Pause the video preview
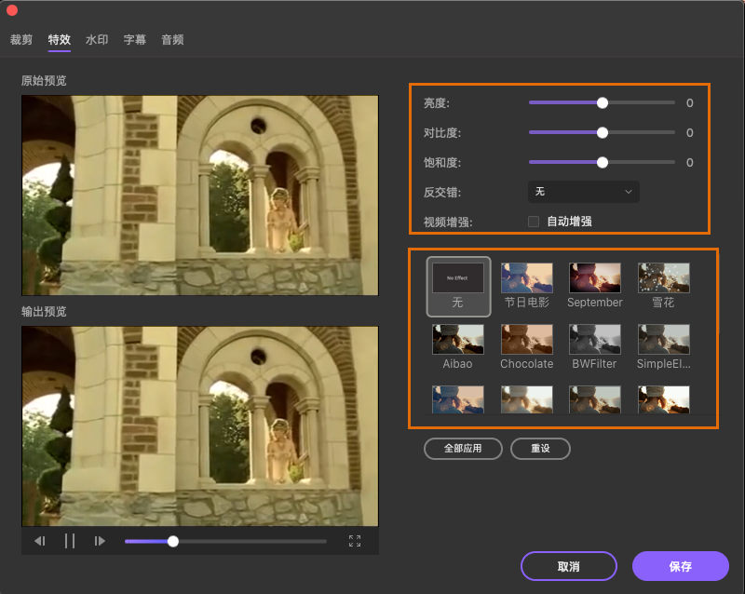 pos(70,541)
